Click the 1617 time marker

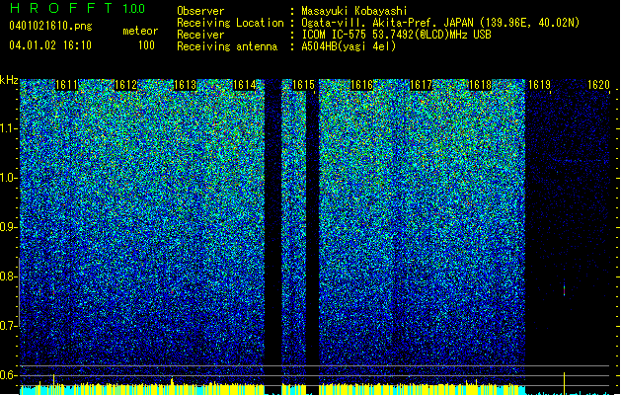(x=421, y=85)
